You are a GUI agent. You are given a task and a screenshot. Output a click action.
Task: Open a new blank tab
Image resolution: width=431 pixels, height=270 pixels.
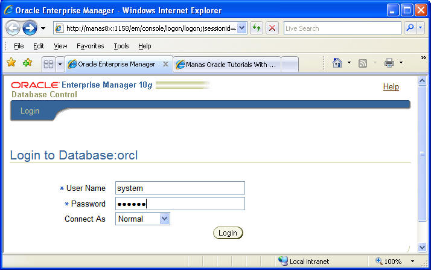[290, 65]
